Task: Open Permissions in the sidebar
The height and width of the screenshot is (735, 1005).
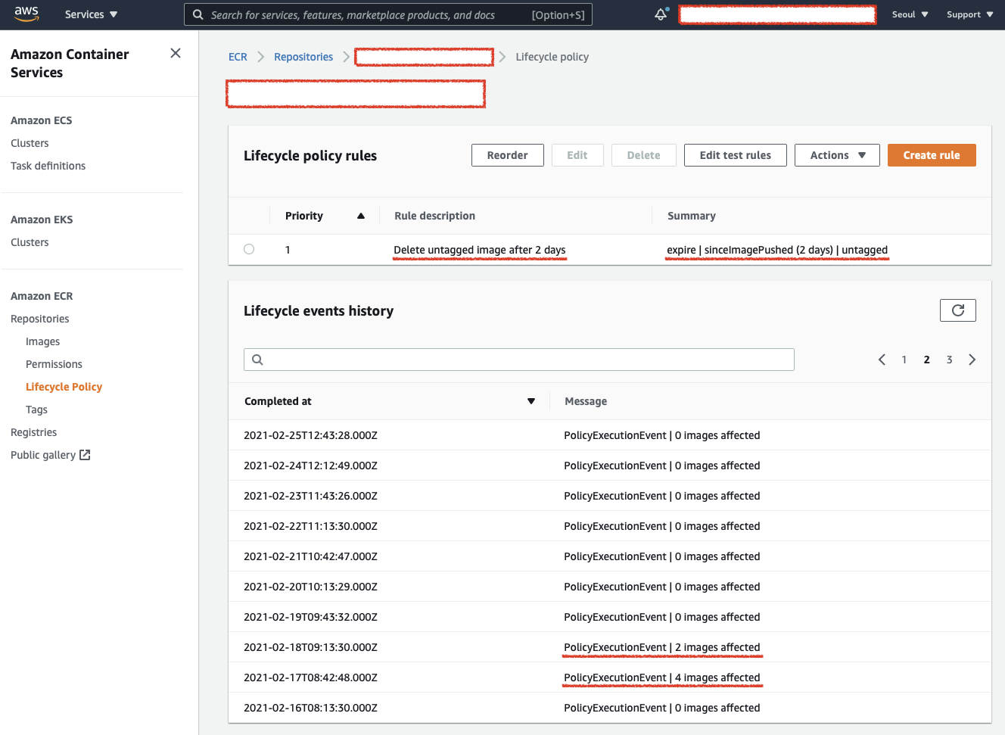Action: coord(54,364)
